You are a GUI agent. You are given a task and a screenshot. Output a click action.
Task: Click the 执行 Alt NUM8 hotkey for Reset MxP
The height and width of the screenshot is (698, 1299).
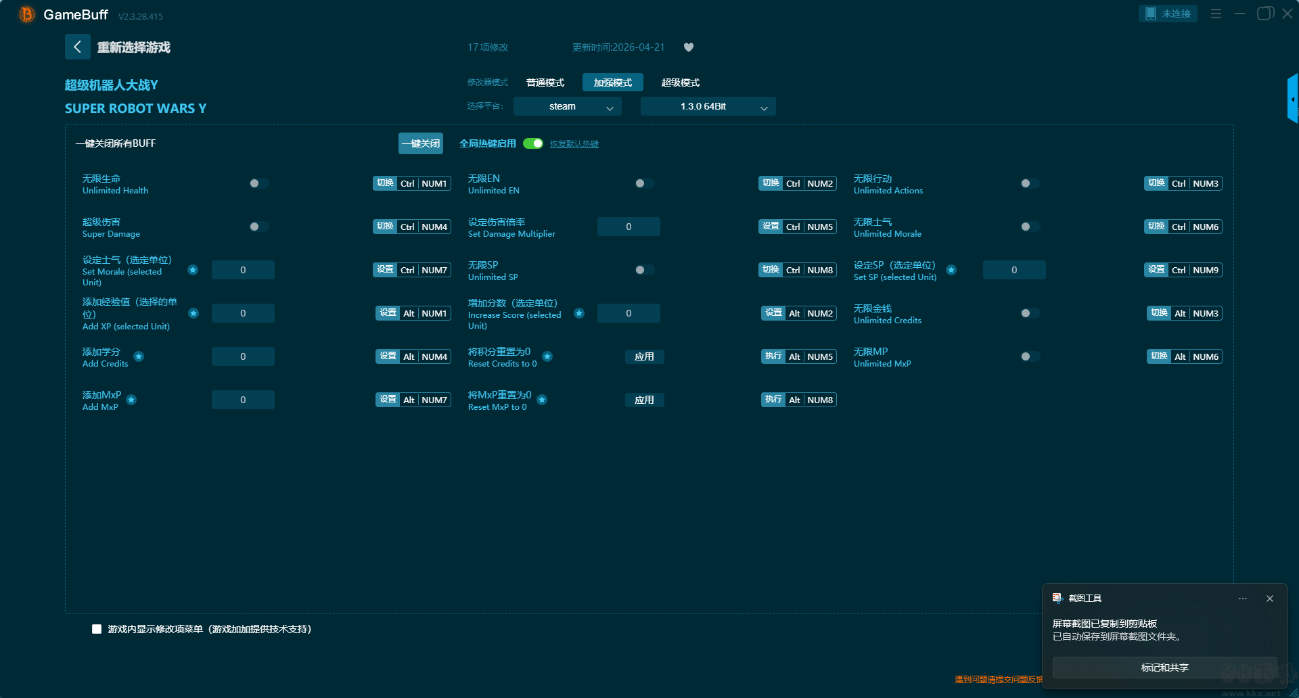point(799,400)
